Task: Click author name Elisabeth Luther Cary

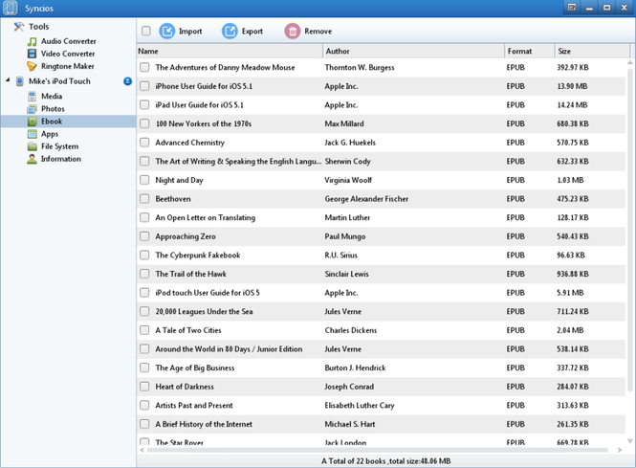Action: point(360,406)
